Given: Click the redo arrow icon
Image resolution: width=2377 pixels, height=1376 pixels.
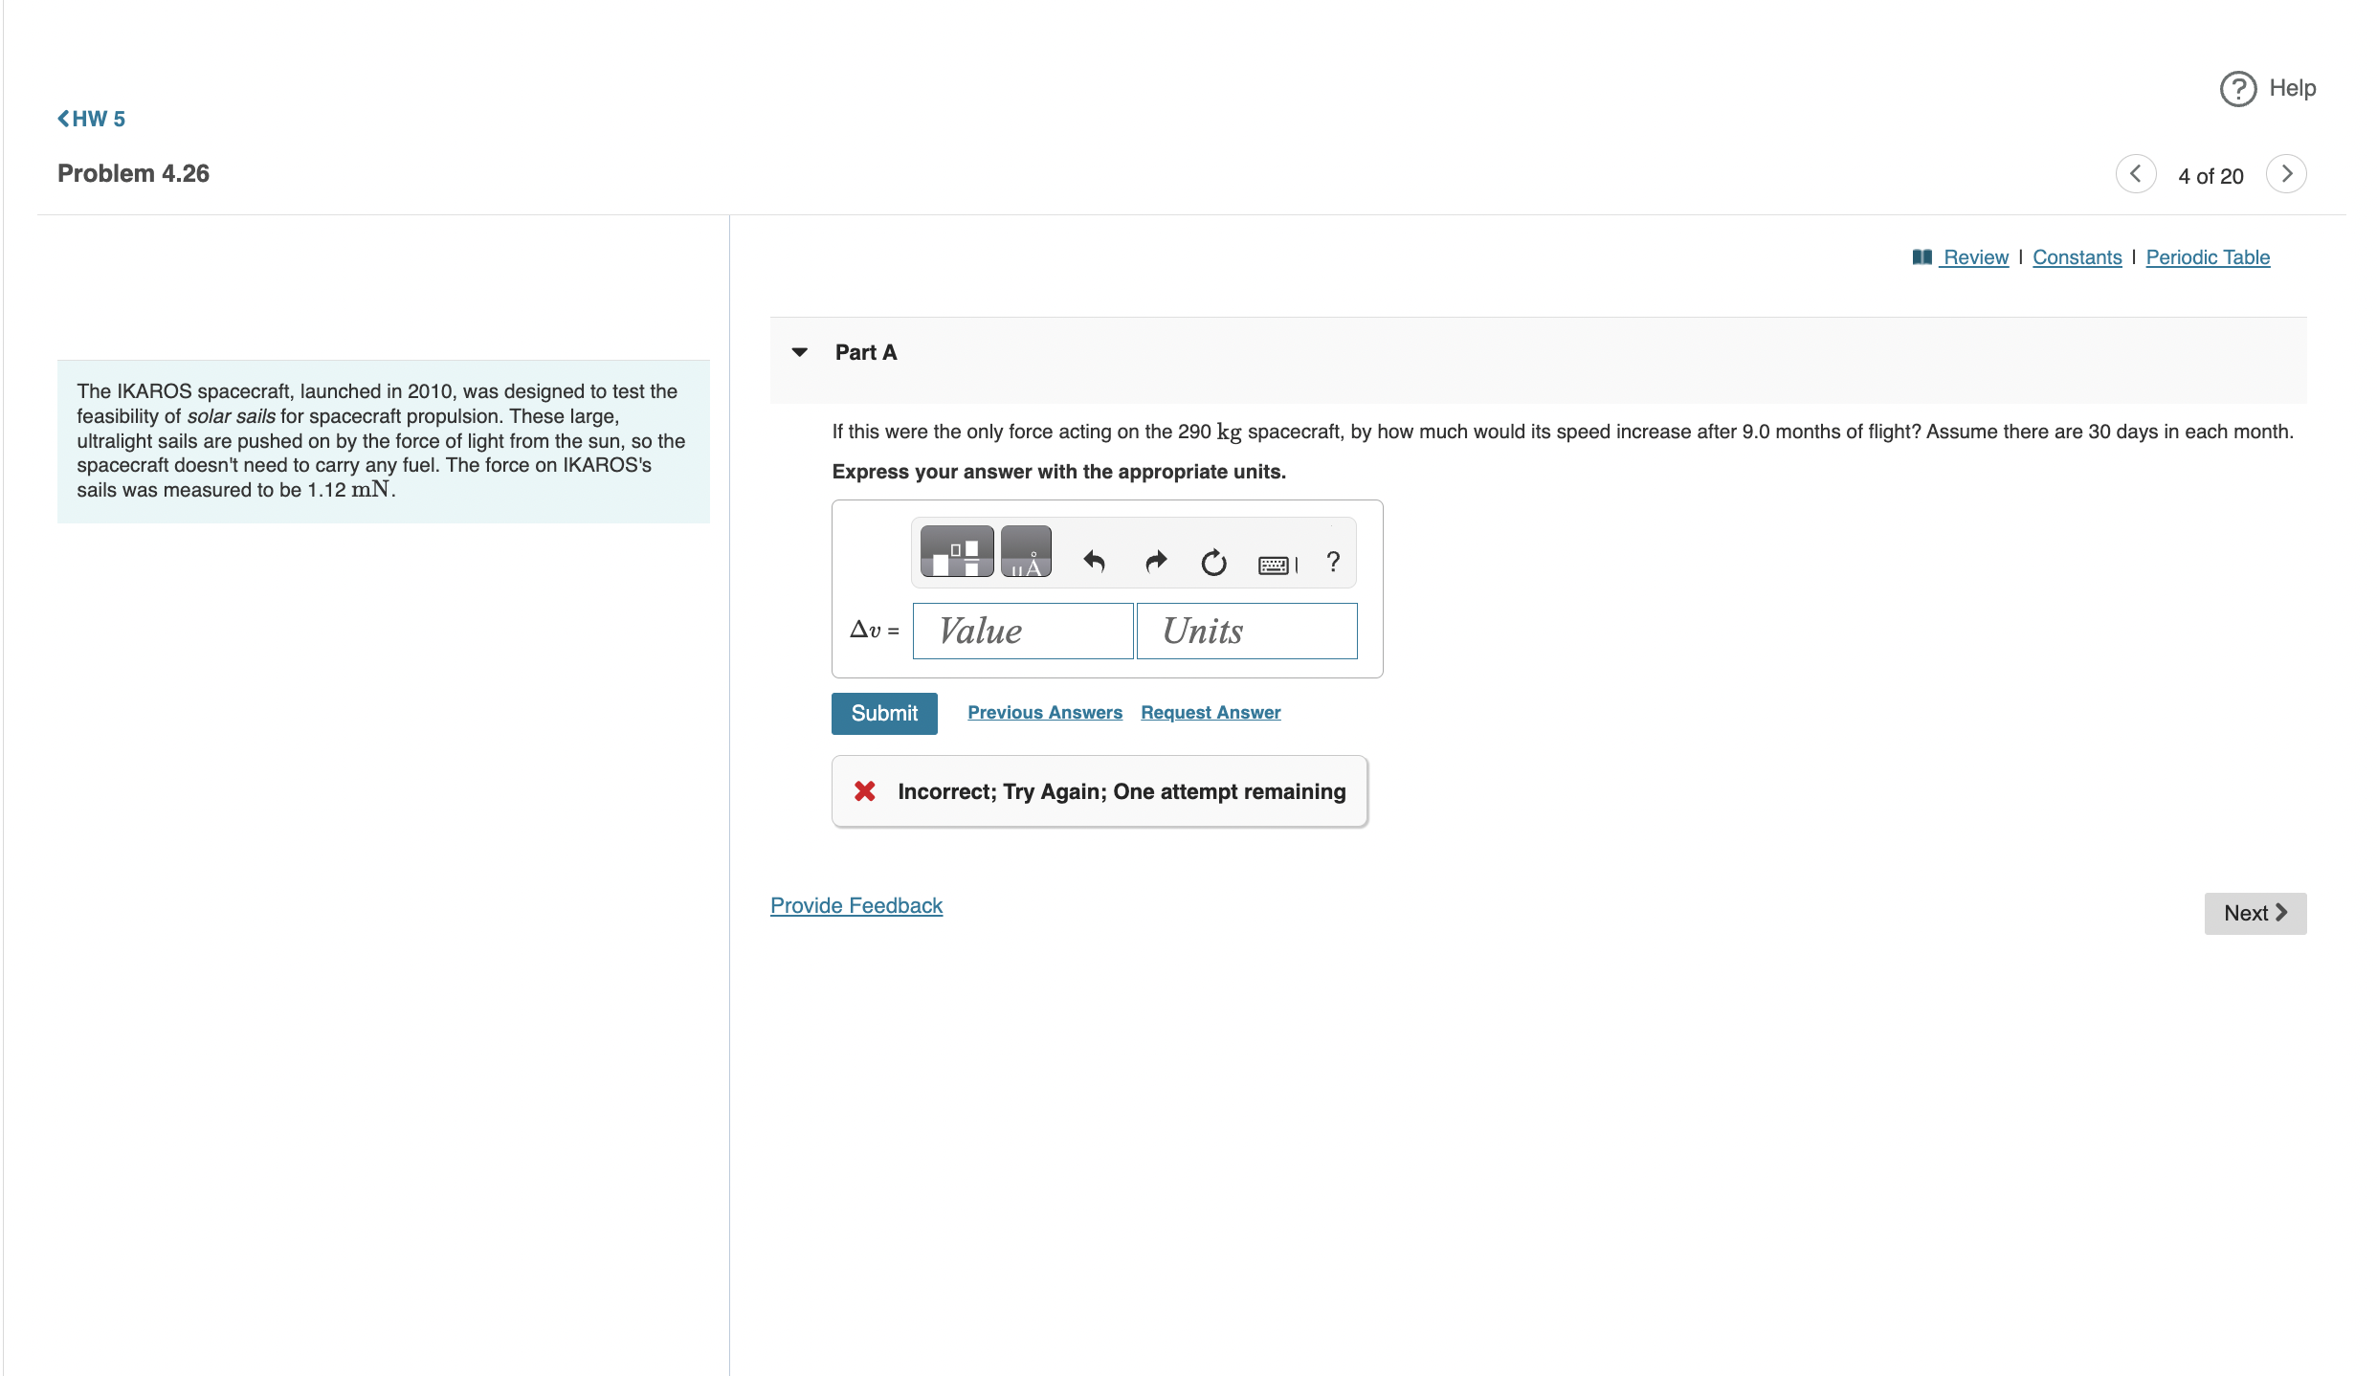Looking at the screenshot, I should point(1156,562).
